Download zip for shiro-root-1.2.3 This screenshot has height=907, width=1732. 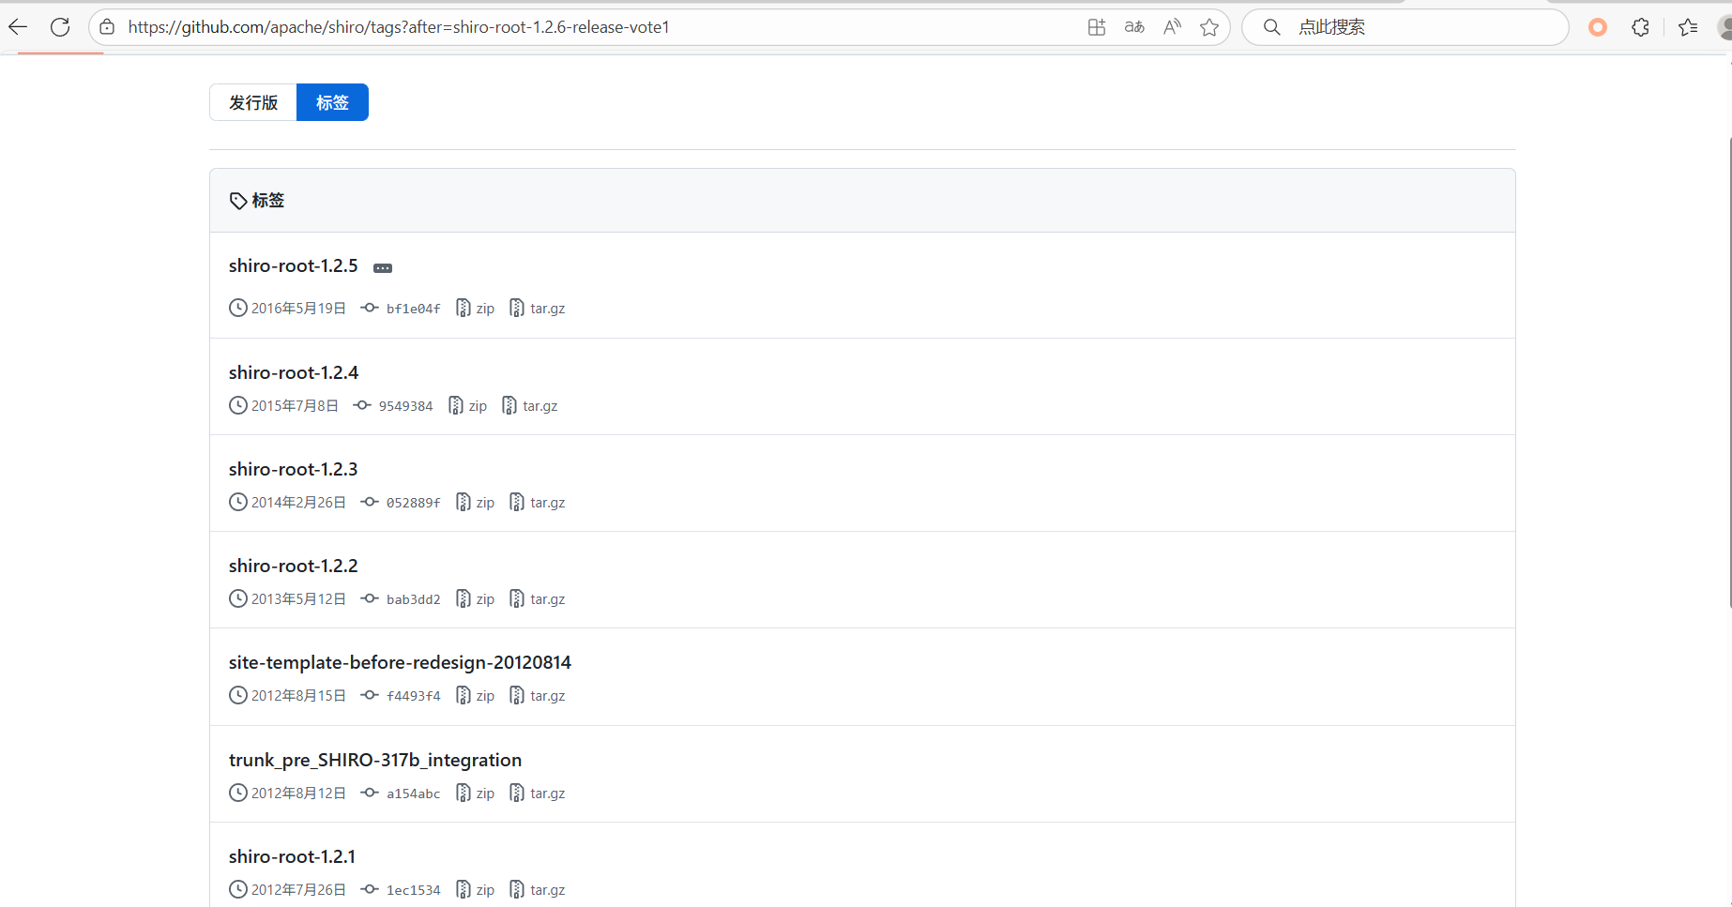click(476, 503)
